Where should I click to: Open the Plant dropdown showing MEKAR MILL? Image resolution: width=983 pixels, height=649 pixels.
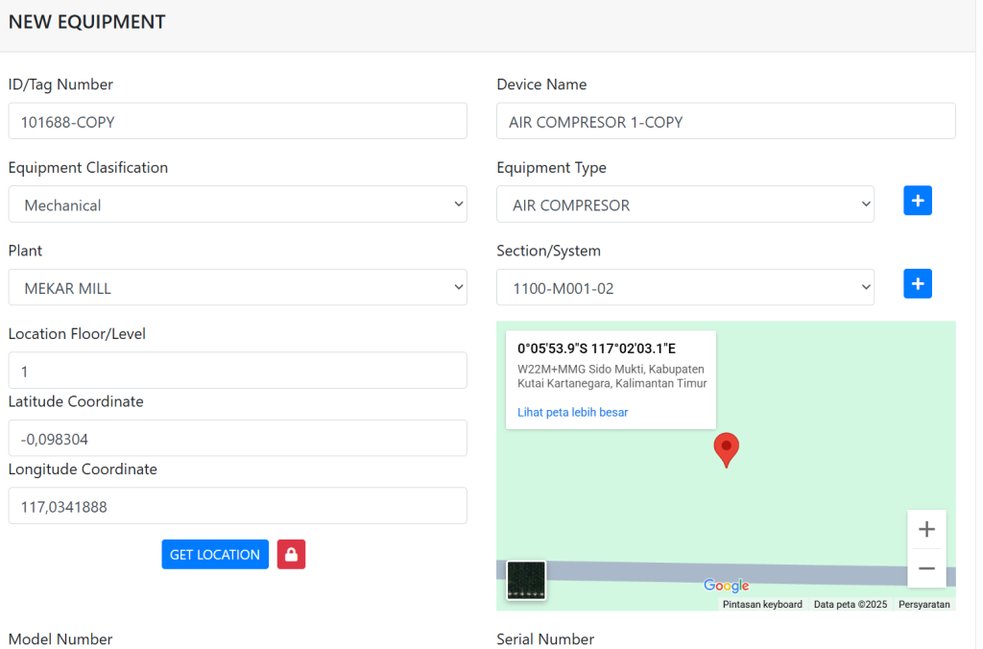237,288
